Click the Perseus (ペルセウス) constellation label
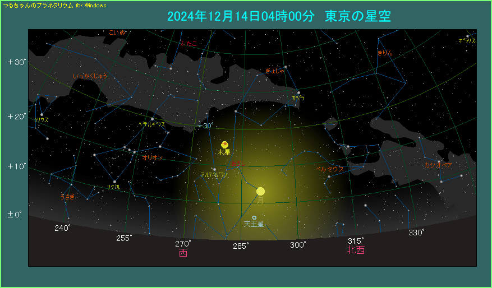Screen dimensions: 492x288 click(x=329, y=168)
